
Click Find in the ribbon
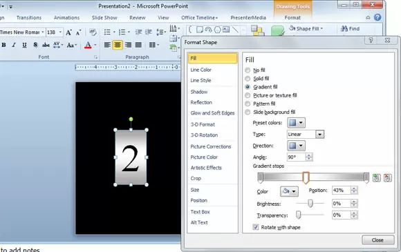[350, 28]
